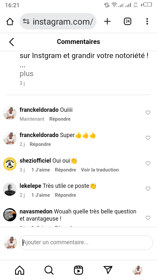
Task: Open direct messages paper plane icon
Action: (x=108, y=270)
